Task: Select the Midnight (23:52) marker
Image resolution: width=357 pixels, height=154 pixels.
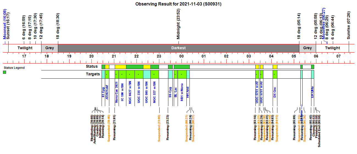Action: (x=178, y=24)
